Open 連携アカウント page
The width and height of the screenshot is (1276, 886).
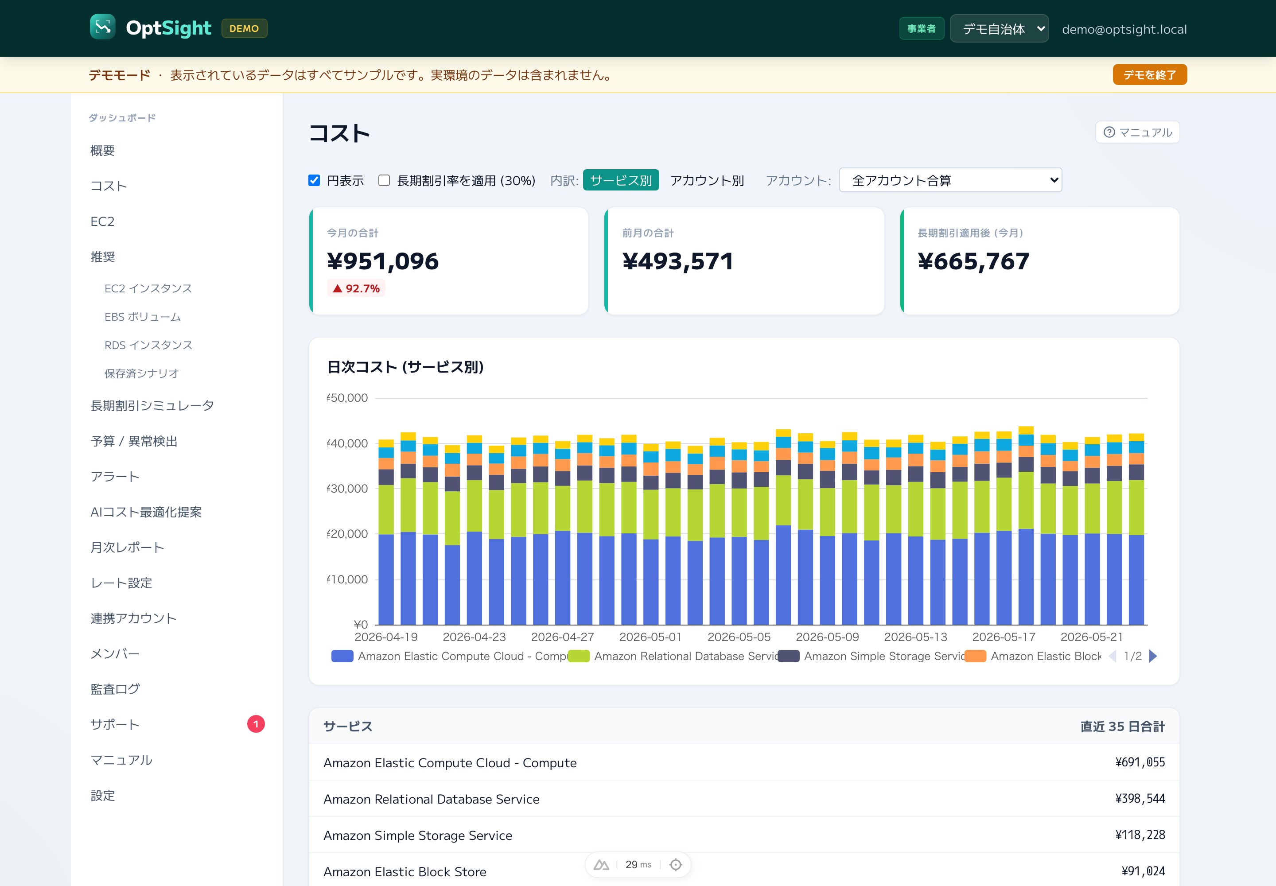[133, 618]
